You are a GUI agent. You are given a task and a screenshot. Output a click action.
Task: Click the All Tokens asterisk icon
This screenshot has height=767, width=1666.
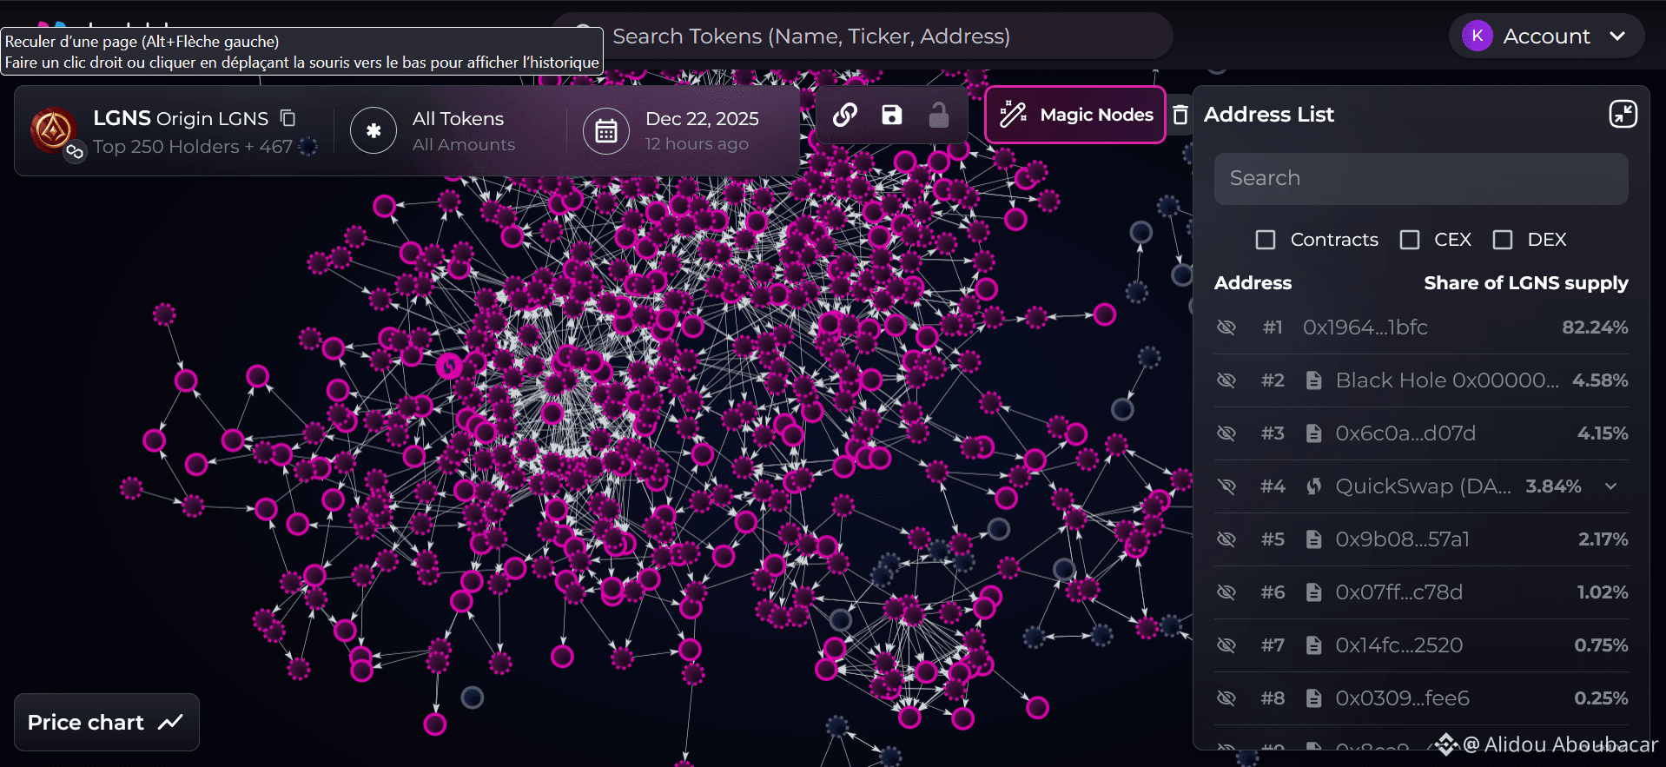click(x=374, y=131)
